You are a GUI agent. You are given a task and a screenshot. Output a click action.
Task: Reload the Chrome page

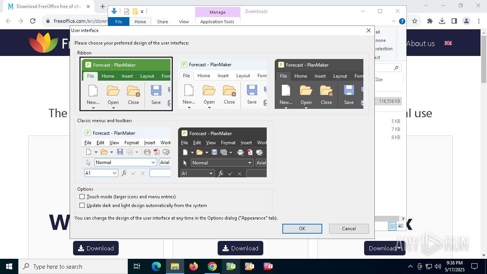pos(33,21)
